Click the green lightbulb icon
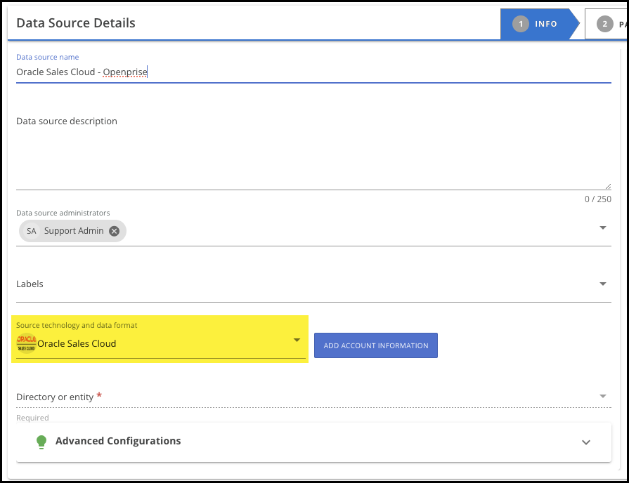 [x=41, y=442]
